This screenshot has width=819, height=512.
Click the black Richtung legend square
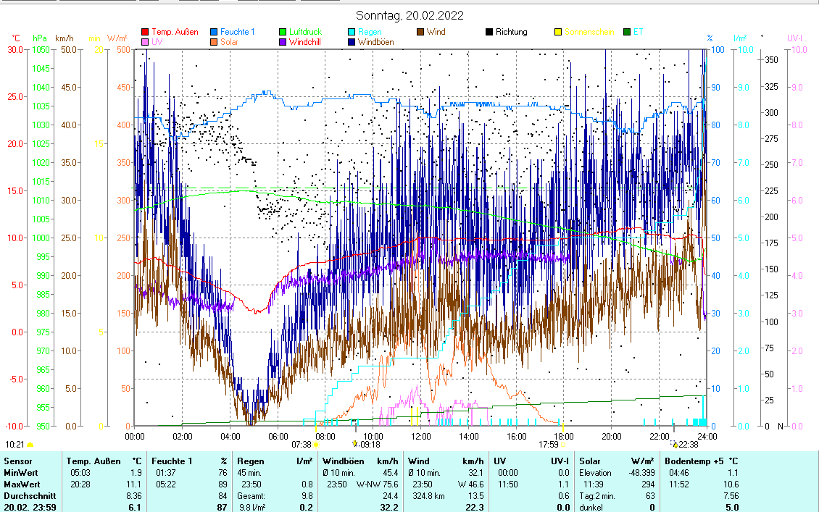[489, 32]
